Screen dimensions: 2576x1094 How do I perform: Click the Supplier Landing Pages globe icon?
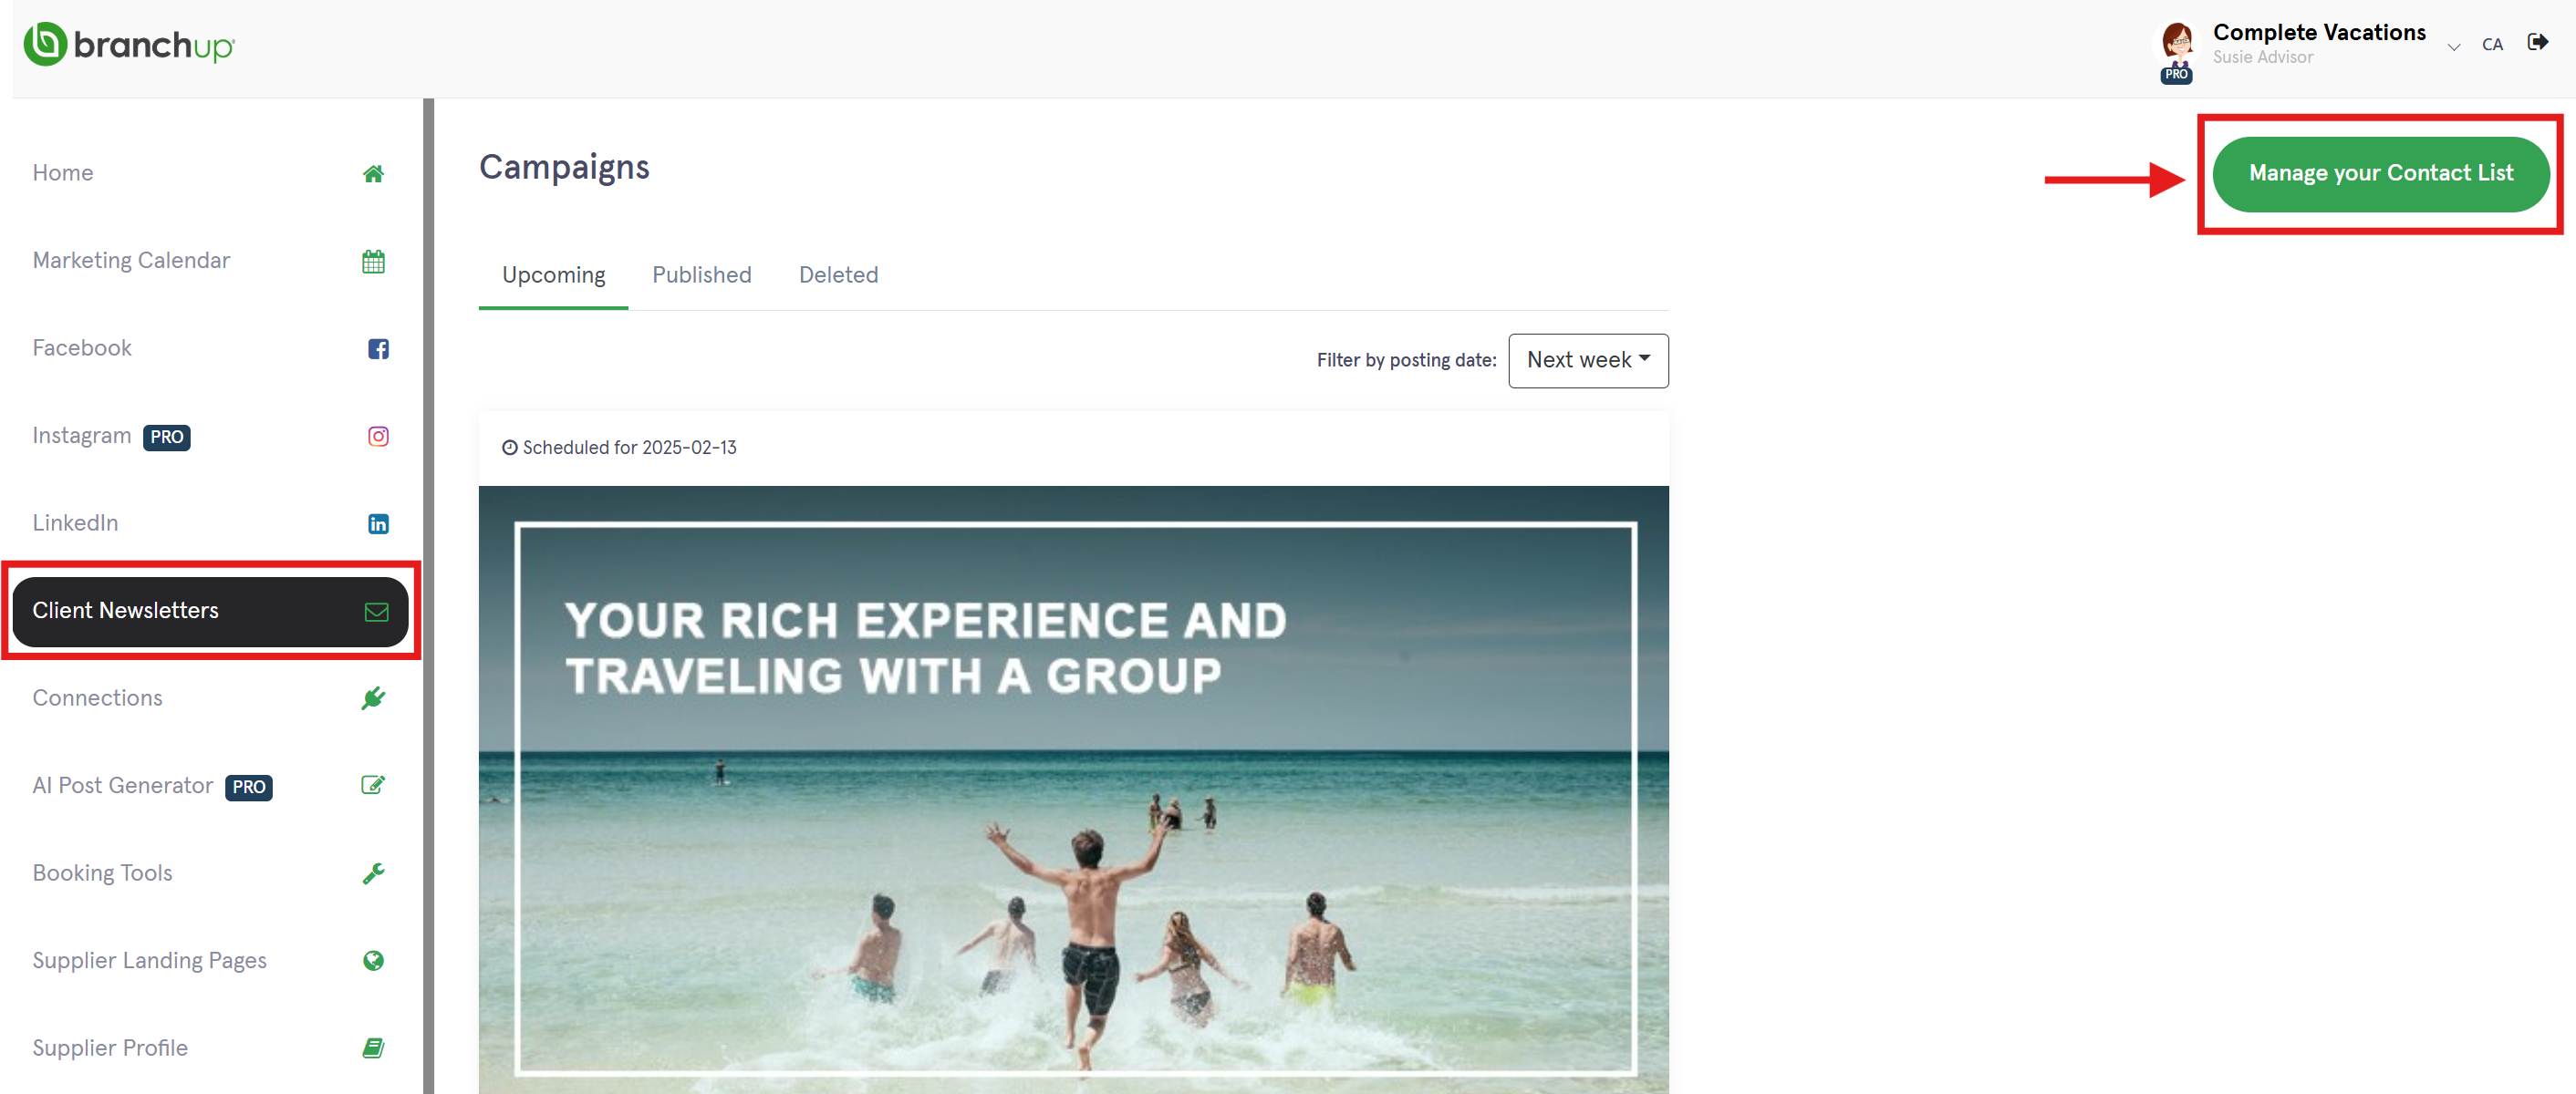click(x=373, y=960)
